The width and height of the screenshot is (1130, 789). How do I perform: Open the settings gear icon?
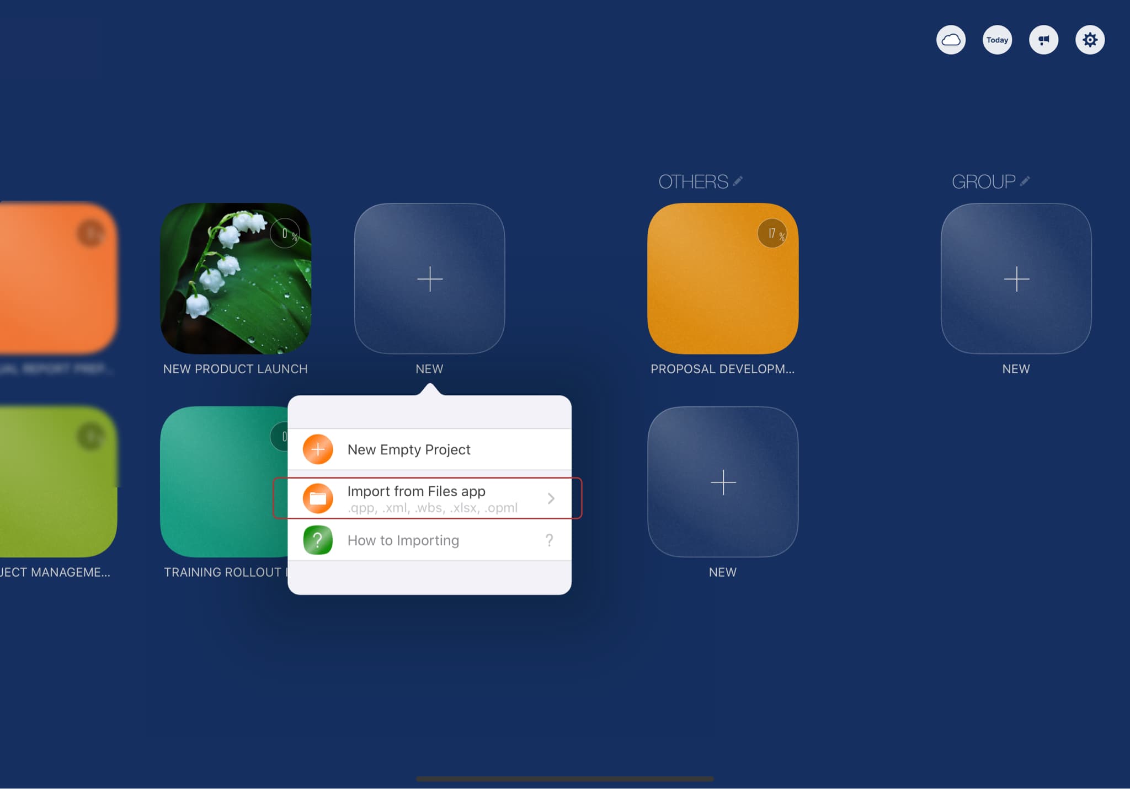(x=1090, y=40)
